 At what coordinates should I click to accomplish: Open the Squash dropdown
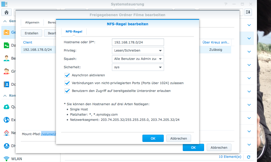point(138,59)
